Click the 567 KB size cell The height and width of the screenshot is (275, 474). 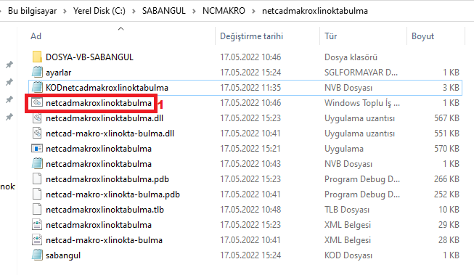pos(447,118)
